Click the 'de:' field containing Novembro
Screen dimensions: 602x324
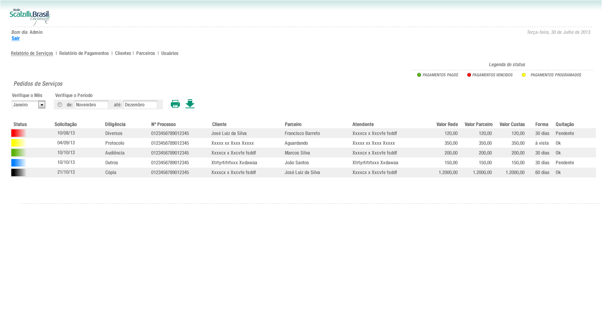(91, 105)
